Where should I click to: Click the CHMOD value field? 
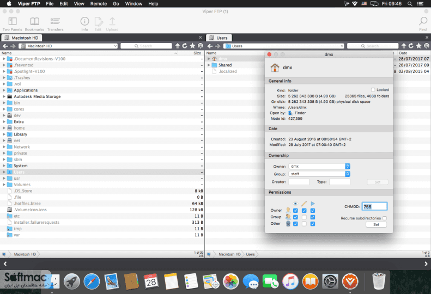[374, 207]
